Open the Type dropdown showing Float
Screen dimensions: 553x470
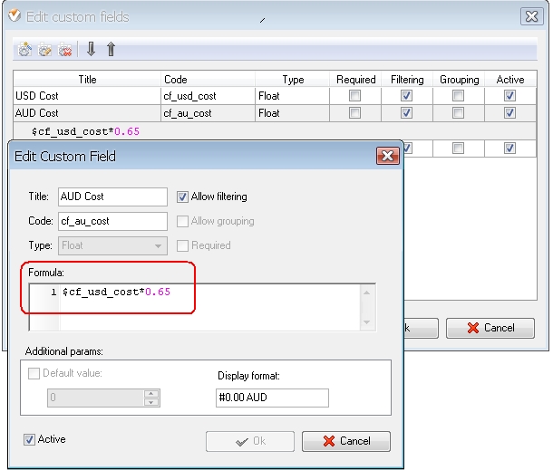coord(159,245)
